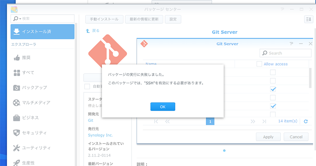316x166 pixels.
Task: Uncheck the third row checked access checkbox
Action: pos(273,90)
